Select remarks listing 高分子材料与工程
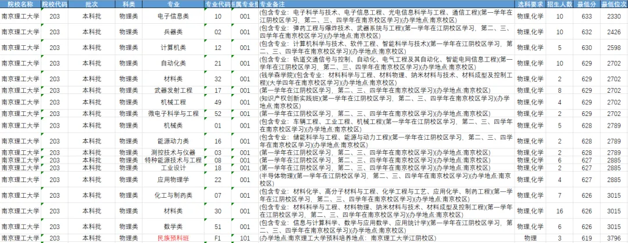Screen dimensions: 628x243 tap(386, 195)
